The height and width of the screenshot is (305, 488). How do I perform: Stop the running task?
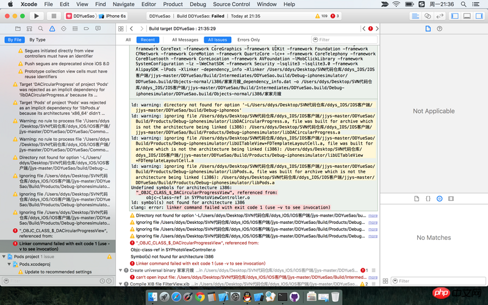[x=54, y=16]
